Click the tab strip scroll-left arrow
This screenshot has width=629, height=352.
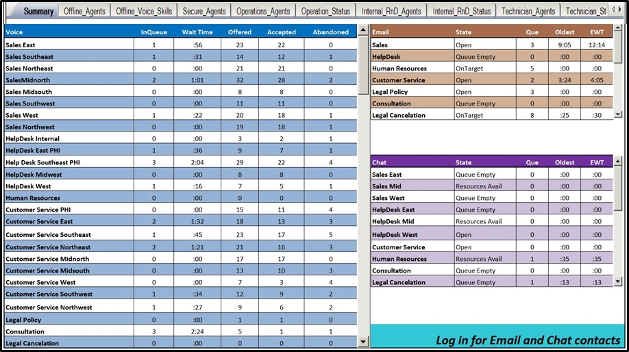click(613, 9)
